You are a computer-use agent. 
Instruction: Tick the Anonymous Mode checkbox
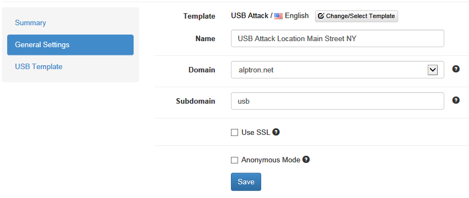click(234, 160)
